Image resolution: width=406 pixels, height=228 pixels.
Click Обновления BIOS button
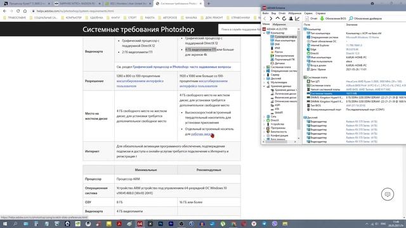333,18
